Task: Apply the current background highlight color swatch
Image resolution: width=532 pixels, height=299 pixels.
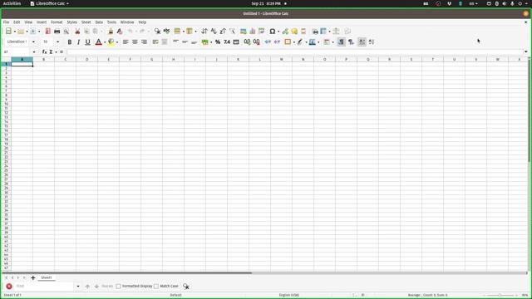Action: 111,42
